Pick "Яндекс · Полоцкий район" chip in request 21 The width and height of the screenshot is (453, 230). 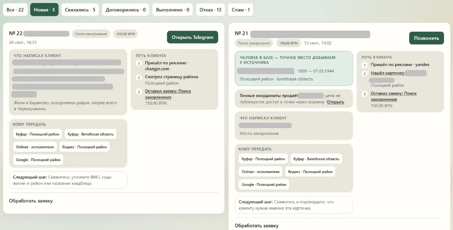310,172
